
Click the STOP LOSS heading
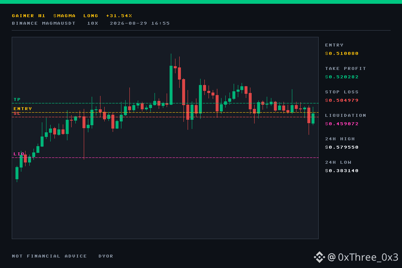click(342, 92)
